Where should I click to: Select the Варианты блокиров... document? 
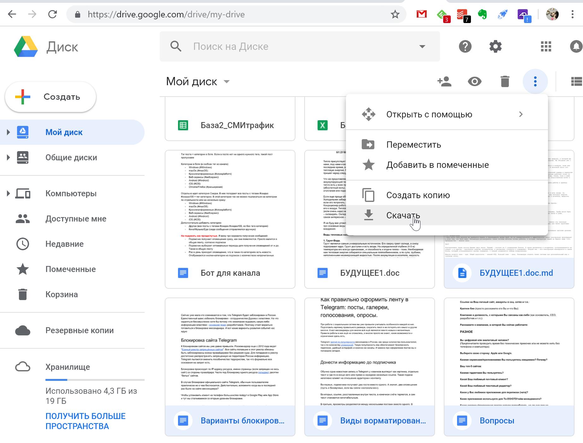(230, 367)
